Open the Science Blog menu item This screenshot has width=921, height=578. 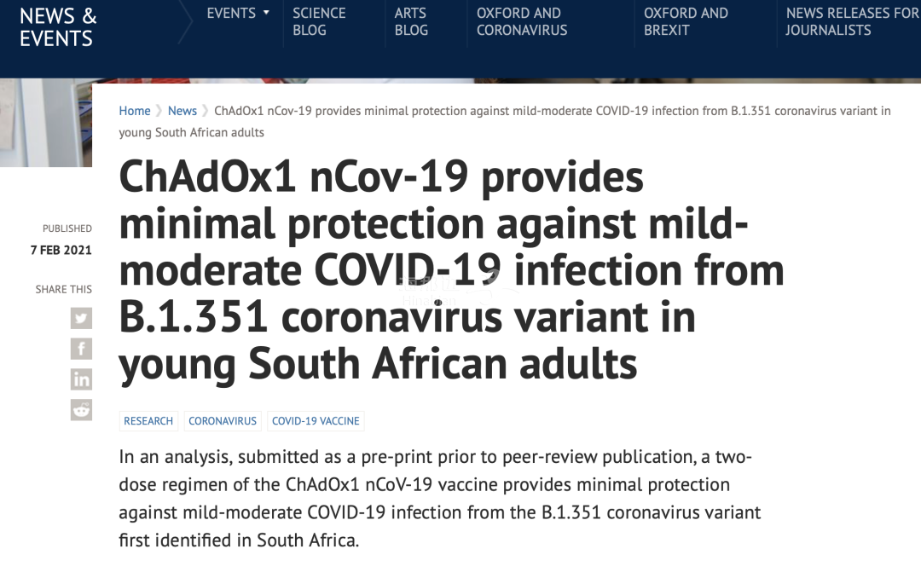[x=321, y=21]
